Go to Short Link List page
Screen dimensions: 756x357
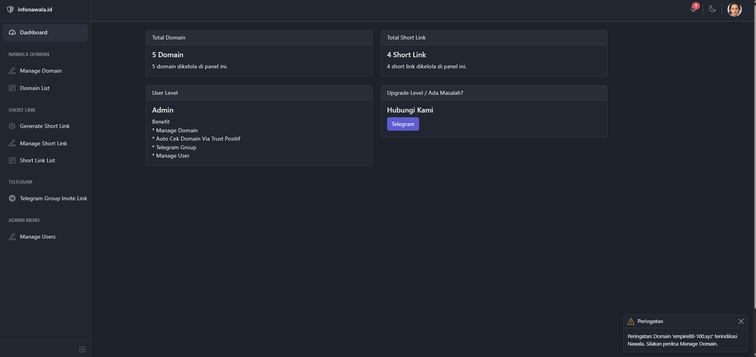(37, 161)
